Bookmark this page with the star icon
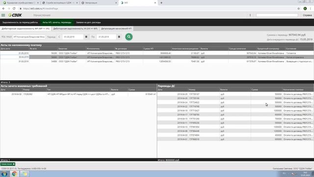The width and height of the screenshot is (314, 177). pos(299,9)
